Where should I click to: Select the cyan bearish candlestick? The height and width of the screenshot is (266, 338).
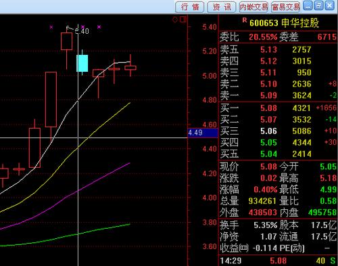(x=82, y=63)
